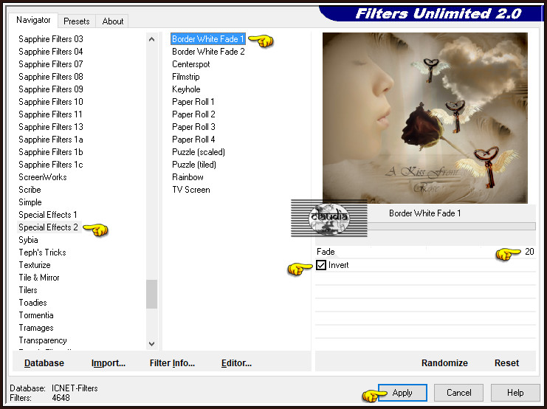The image size is (547, 409).
Task: Select Sapphire Filters 03 category
Action: (x=51, y=39)
